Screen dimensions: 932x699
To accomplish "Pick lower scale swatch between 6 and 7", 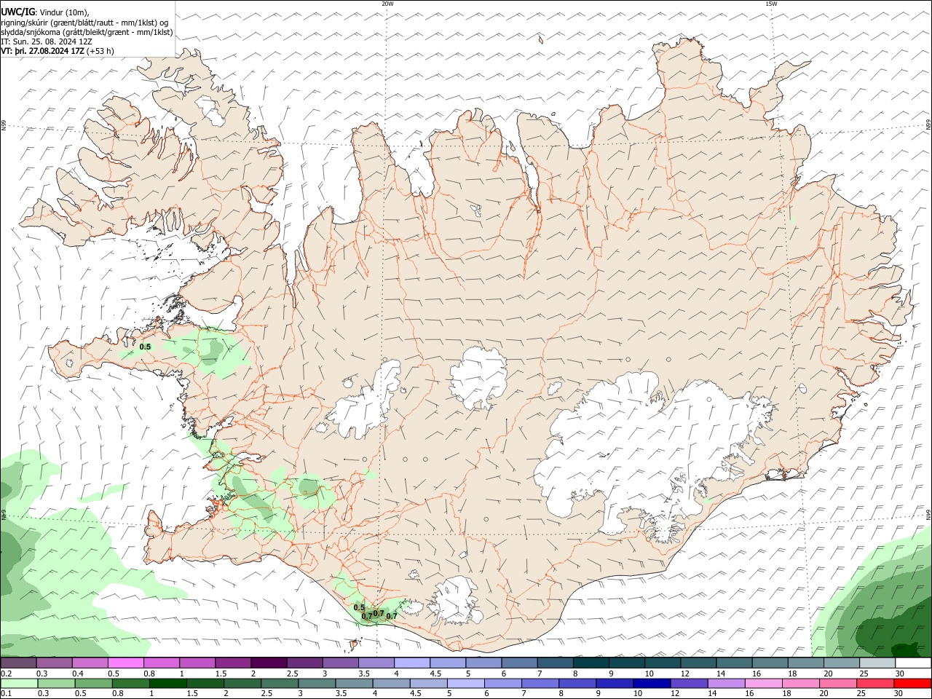I will 502,683.
